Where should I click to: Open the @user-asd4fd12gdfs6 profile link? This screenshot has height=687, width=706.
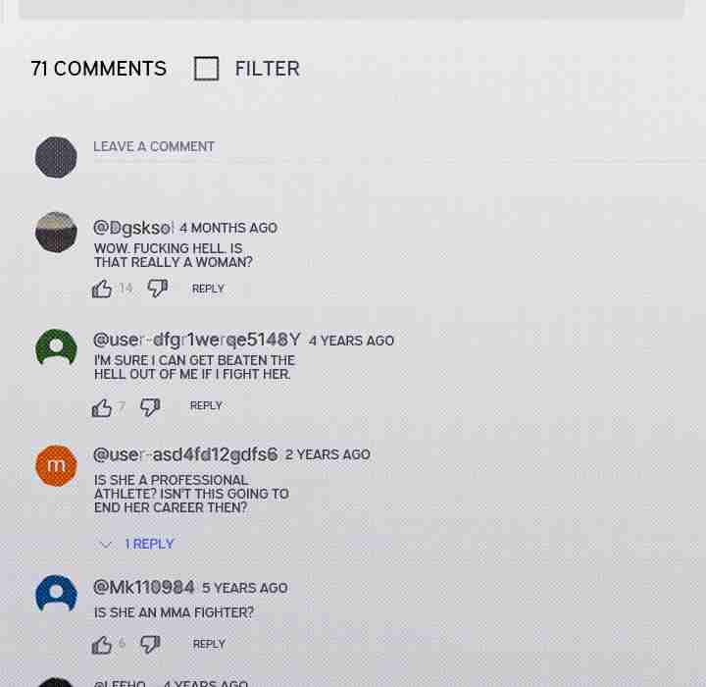[185, 454]
